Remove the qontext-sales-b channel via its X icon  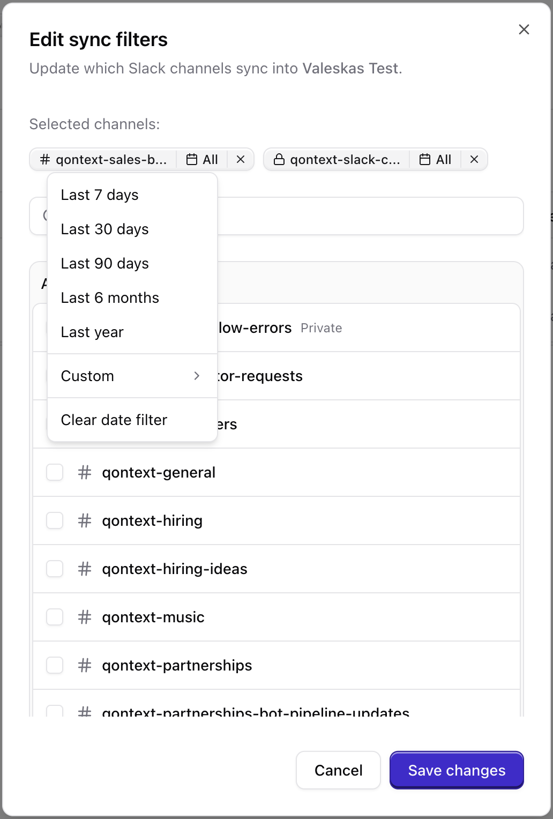coord(240,159)
